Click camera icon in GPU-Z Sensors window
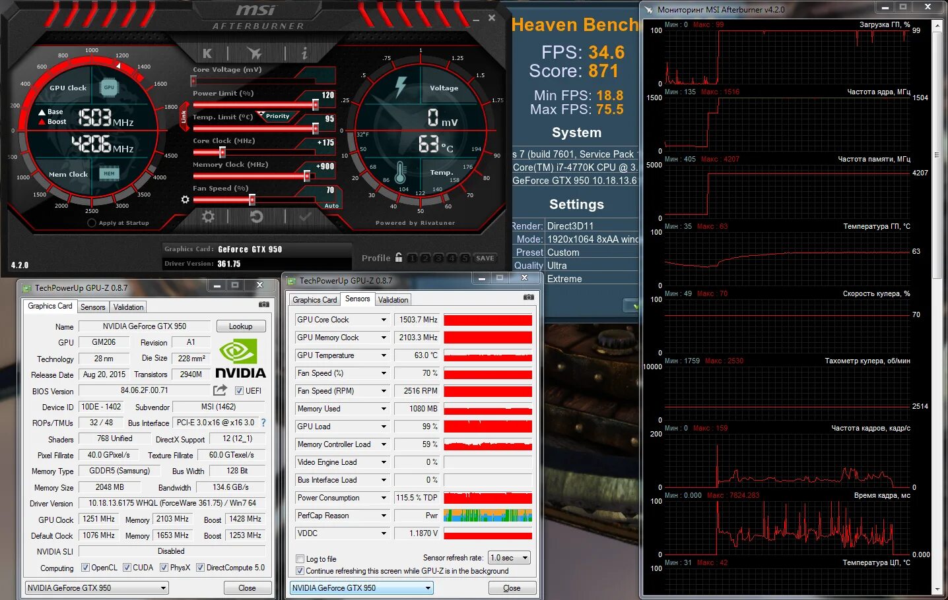 529,297
